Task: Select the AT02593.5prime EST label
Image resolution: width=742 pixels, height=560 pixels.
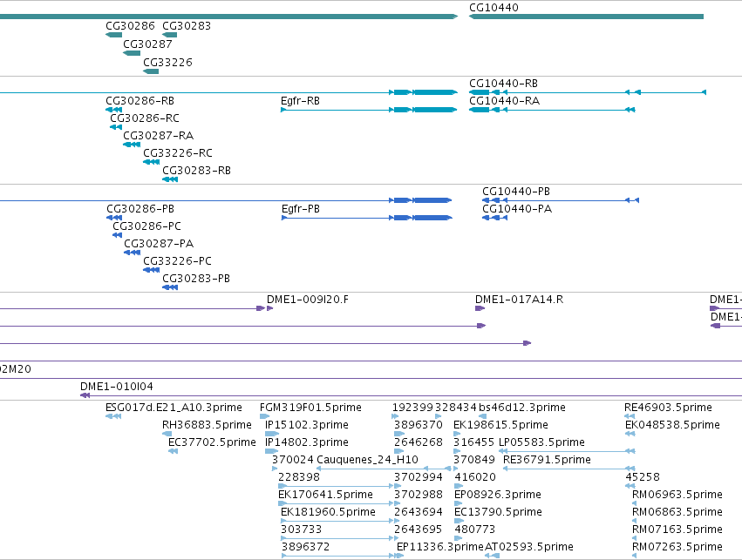Action: [529, 547]
